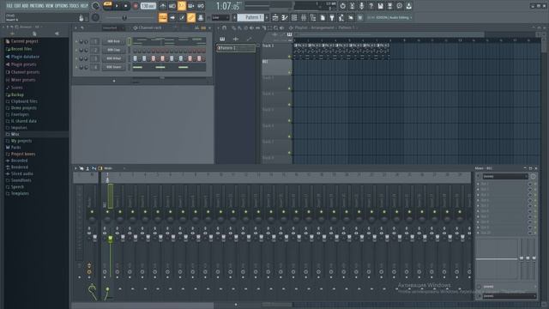The image size is (549, 309).
Task: Open the Unsorted channel filter dropdown
Action: click(112, 28)
